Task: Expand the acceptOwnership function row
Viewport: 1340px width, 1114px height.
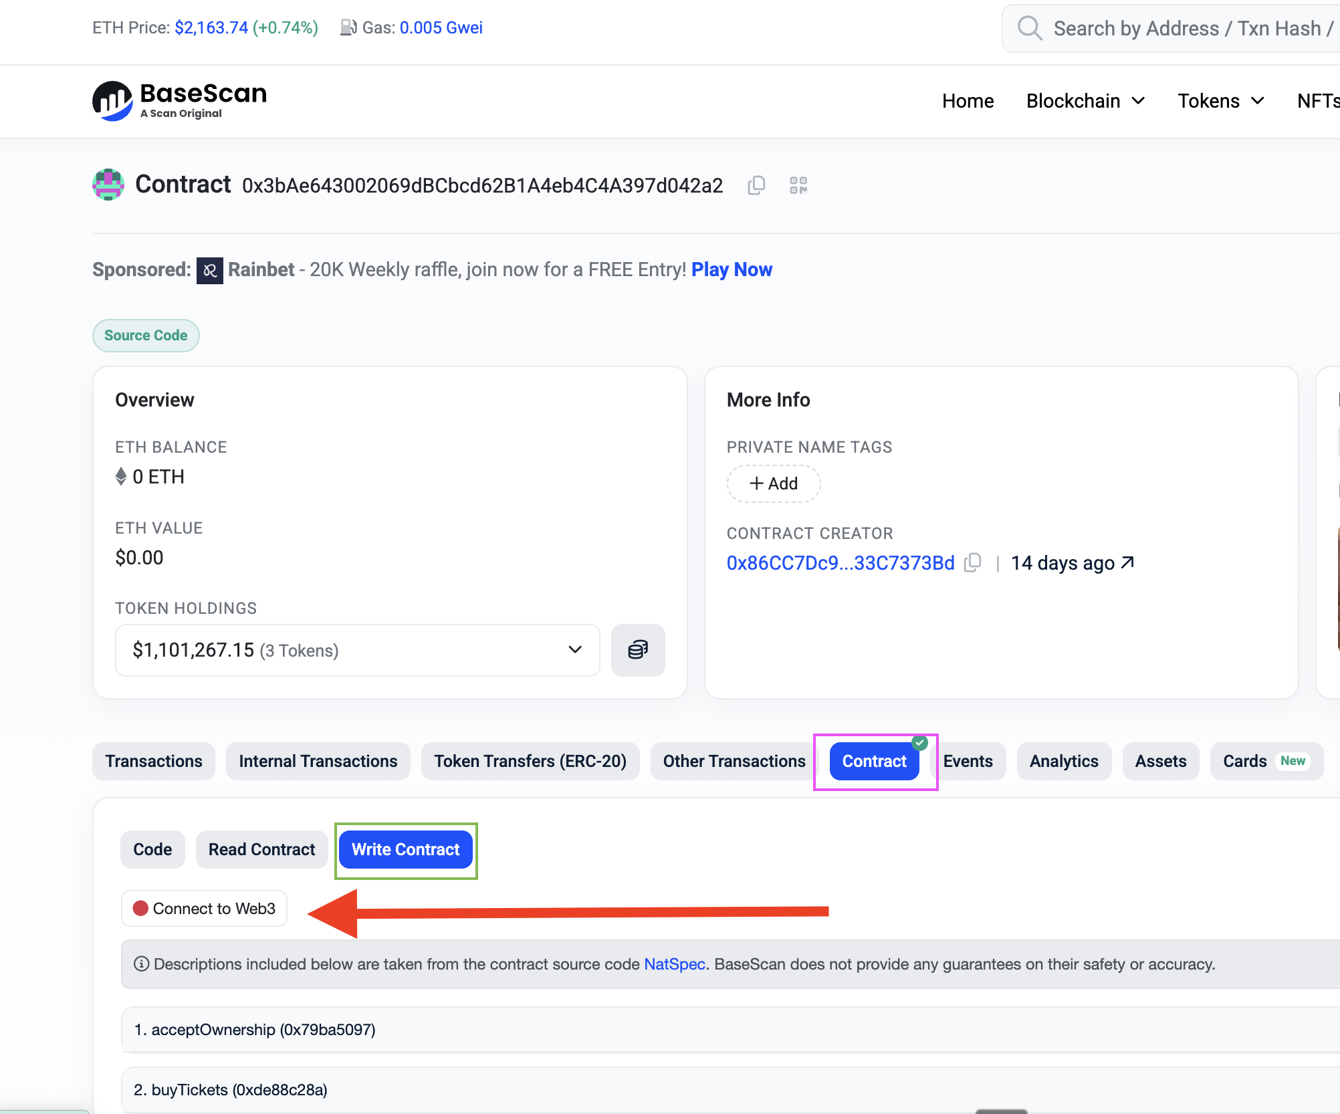Action: pos(730,1030)
